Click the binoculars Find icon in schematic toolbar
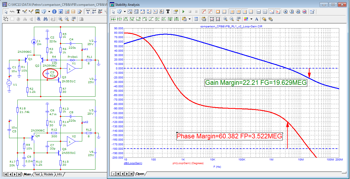 click(x=45, y=19)
